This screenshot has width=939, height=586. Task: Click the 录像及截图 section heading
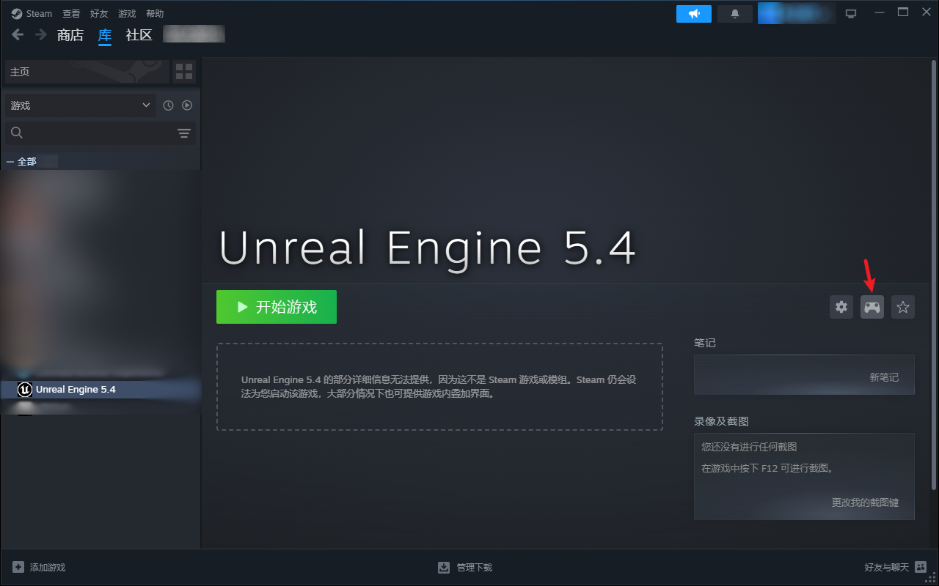pyautogui.click(x=721, y=421)
